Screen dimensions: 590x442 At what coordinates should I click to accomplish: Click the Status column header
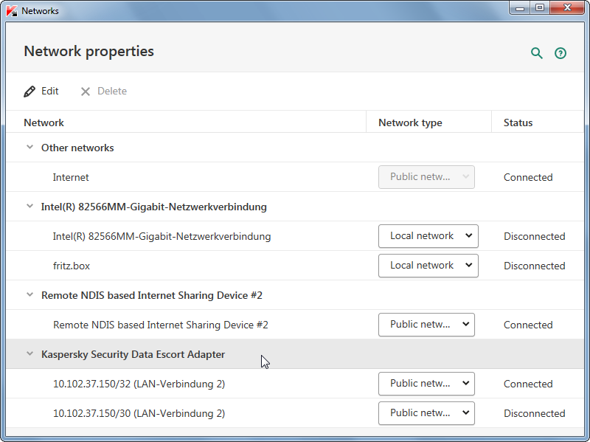coord(518,122)
